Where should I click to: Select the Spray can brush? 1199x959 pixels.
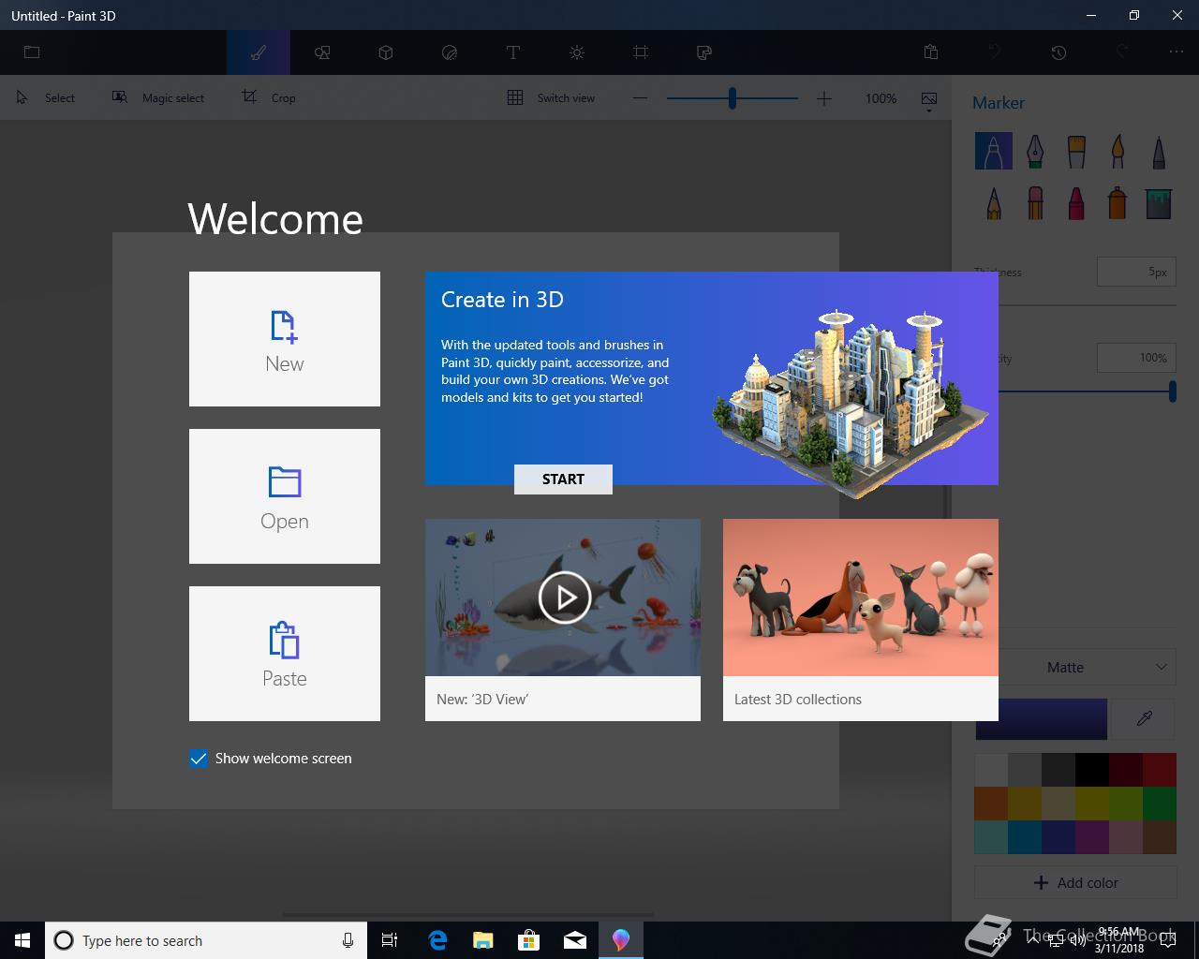pyautogui.click(x=1118, y=203)
